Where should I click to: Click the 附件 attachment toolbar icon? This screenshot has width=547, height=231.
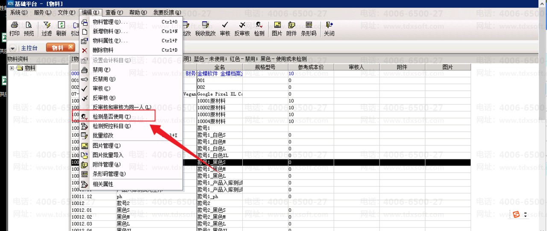291,28
